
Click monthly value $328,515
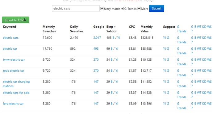coord(147,38)
